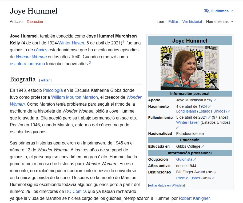
Task: Click pencil icon after birth date 4 de abril de 1924
Action: click(x=209, y=106)
